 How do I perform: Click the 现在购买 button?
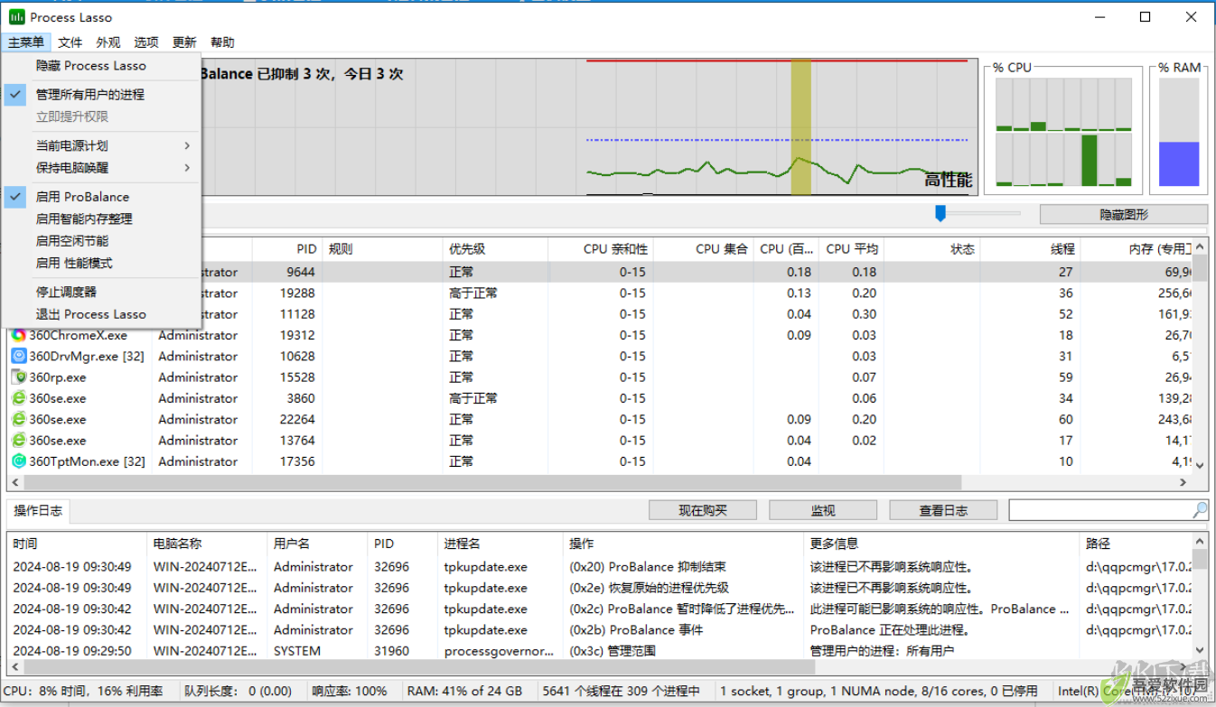(703, 510)
